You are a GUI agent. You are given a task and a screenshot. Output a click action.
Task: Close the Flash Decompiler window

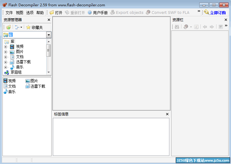click(224, 5)
